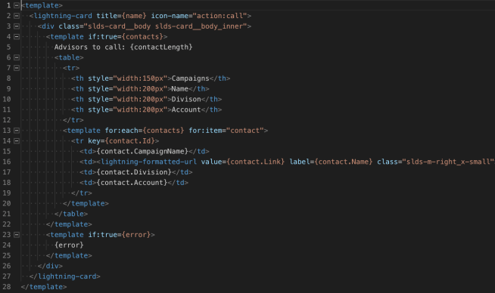Click the lightning-formatted-url tag name
This screenshot has width=495, height=293.
[x=148, y=162]
